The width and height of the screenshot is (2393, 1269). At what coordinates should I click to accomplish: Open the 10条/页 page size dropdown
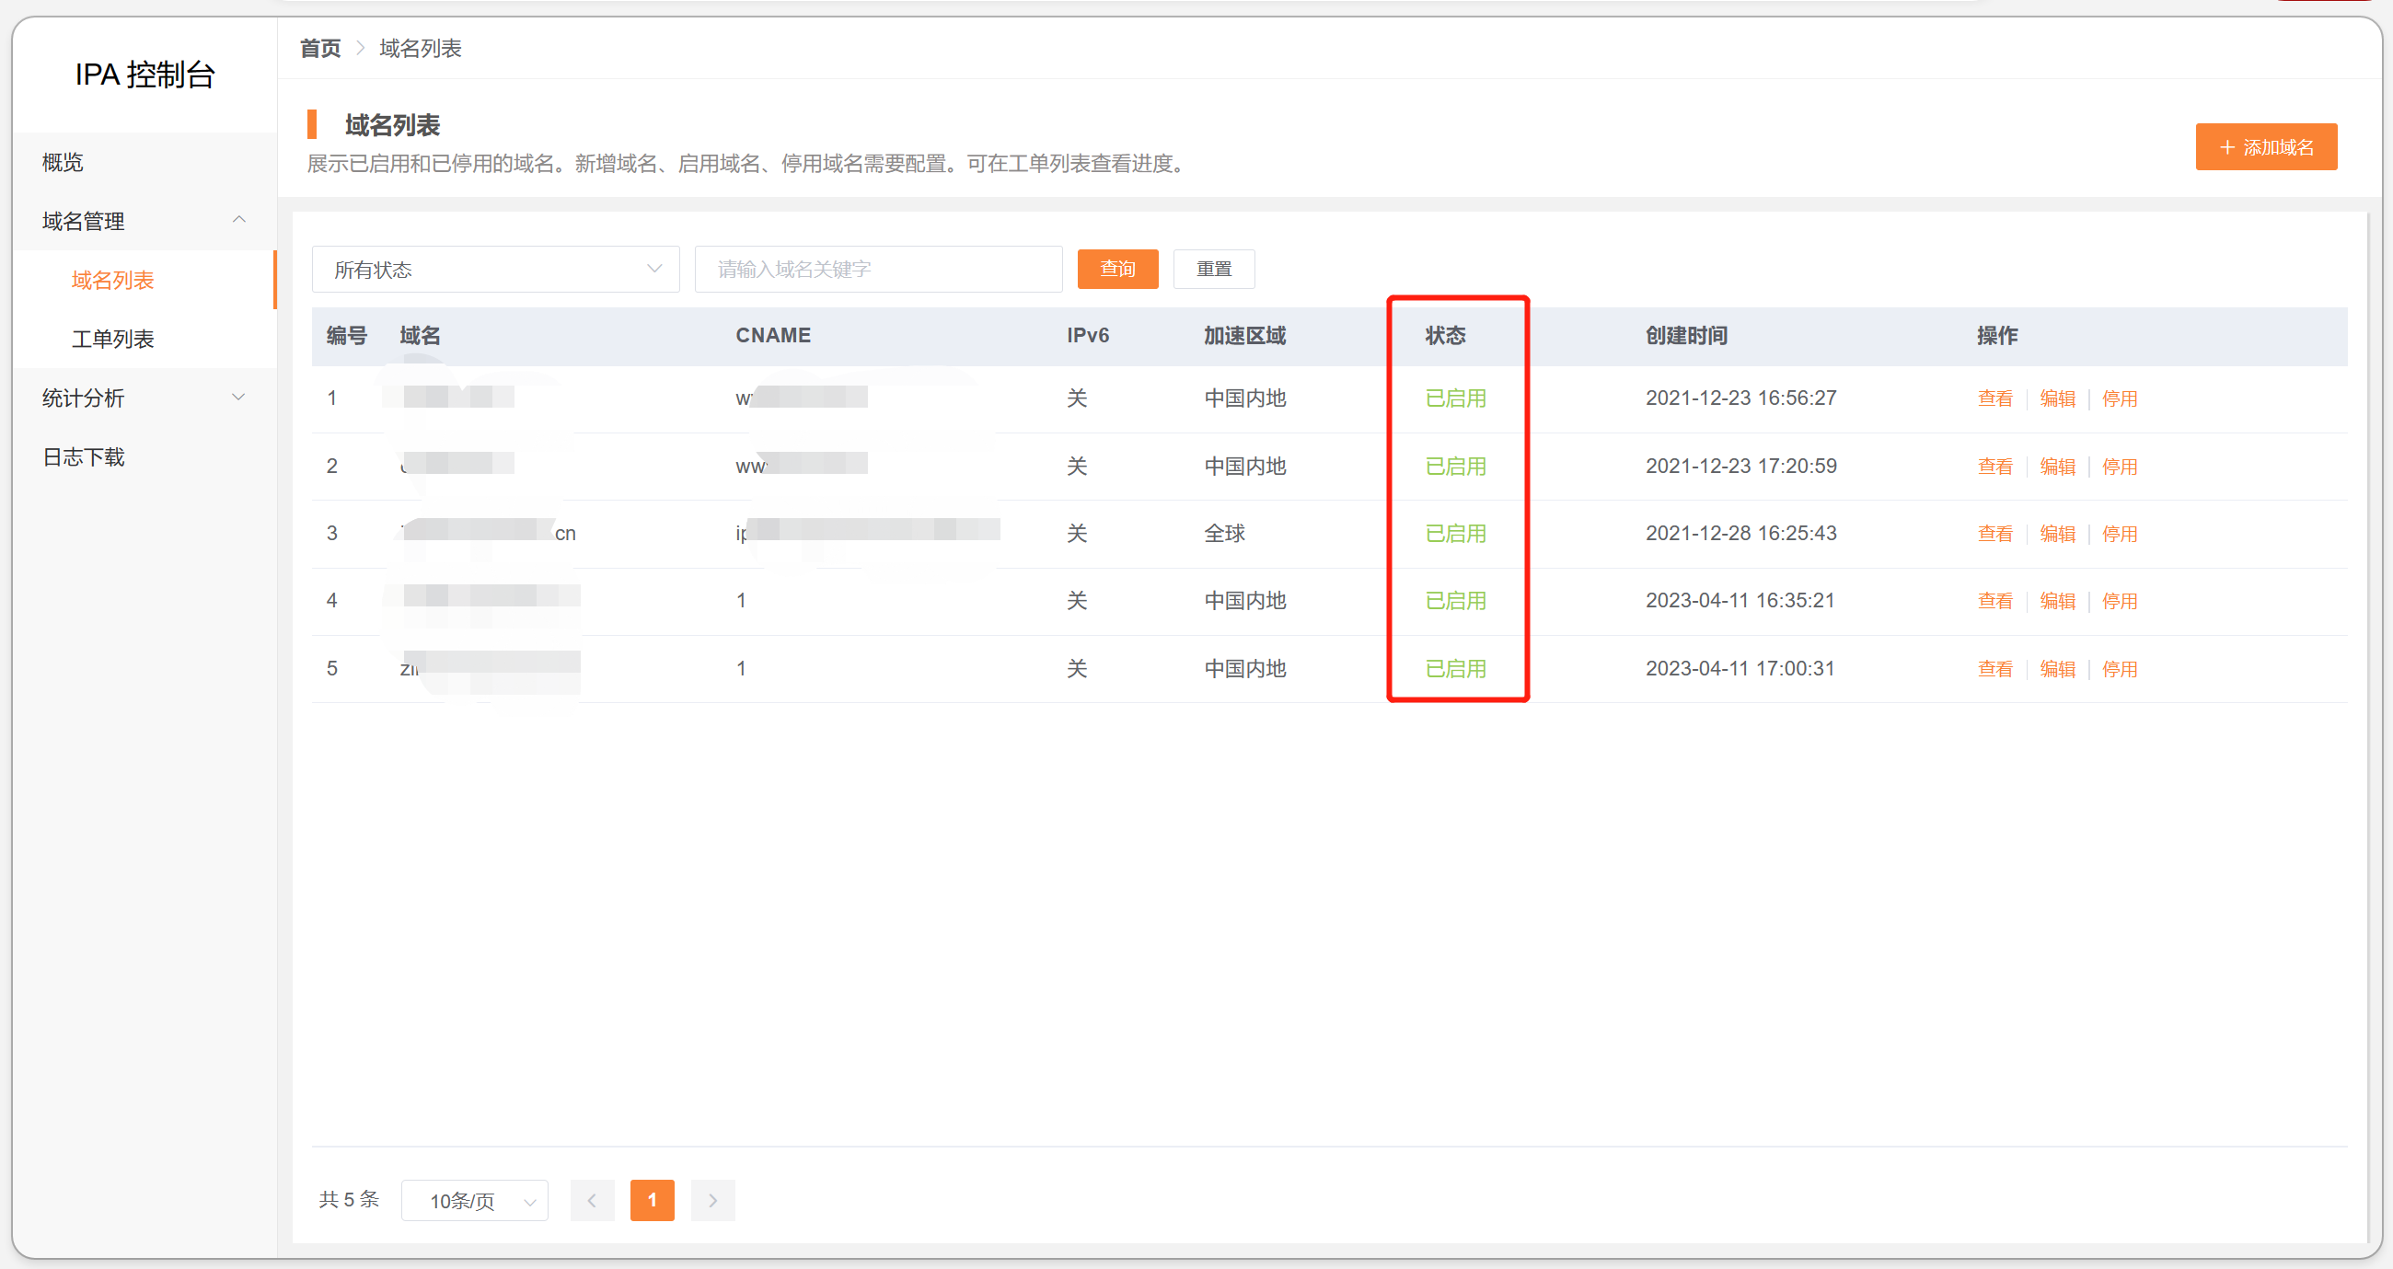pyautogui.click(x=475, y=1200)
